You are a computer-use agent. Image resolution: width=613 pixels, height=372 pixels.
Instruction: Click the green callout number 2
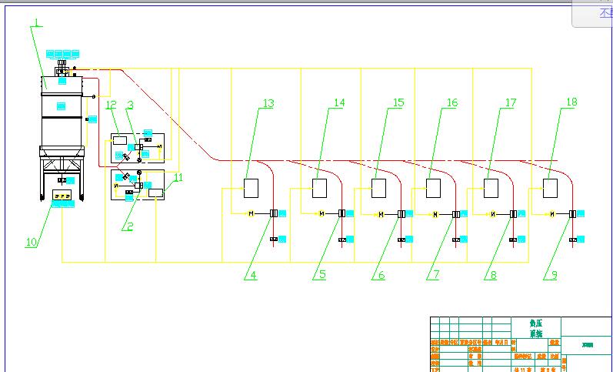coord(130,226)
